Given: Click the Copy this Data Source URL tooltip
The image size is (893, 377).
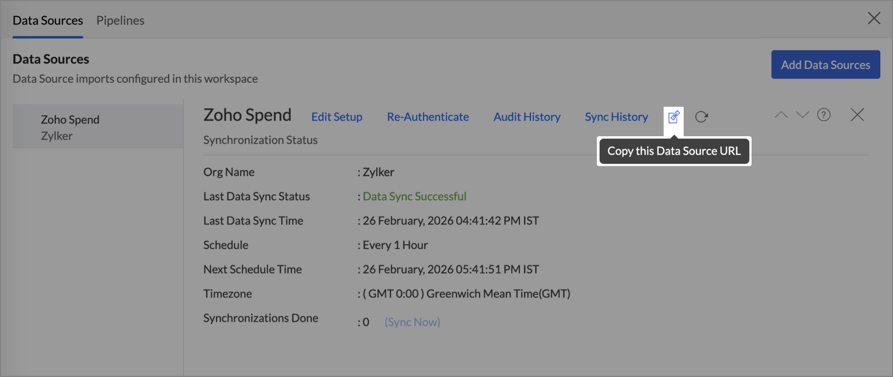Looking at the screenshot, I should tap(674, 151).
